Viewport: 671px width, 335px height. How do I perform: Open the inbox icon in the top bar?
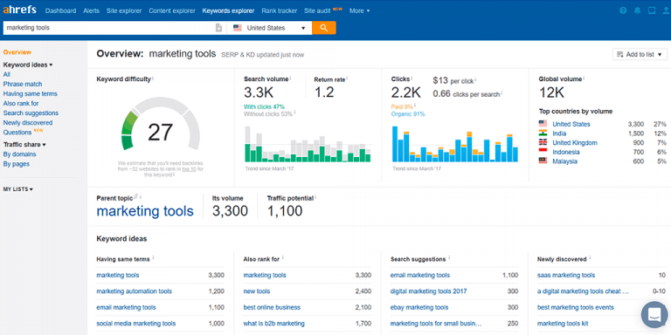(x=651, y=10)
